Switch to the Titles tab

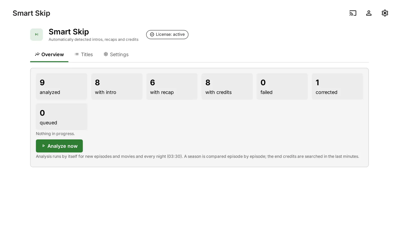pyautogui.click(x=84, y=54)
